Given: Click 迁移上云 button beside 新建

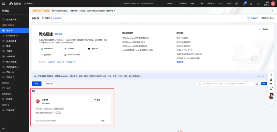Looking at the screenshot, I should [x=49, y=84].
